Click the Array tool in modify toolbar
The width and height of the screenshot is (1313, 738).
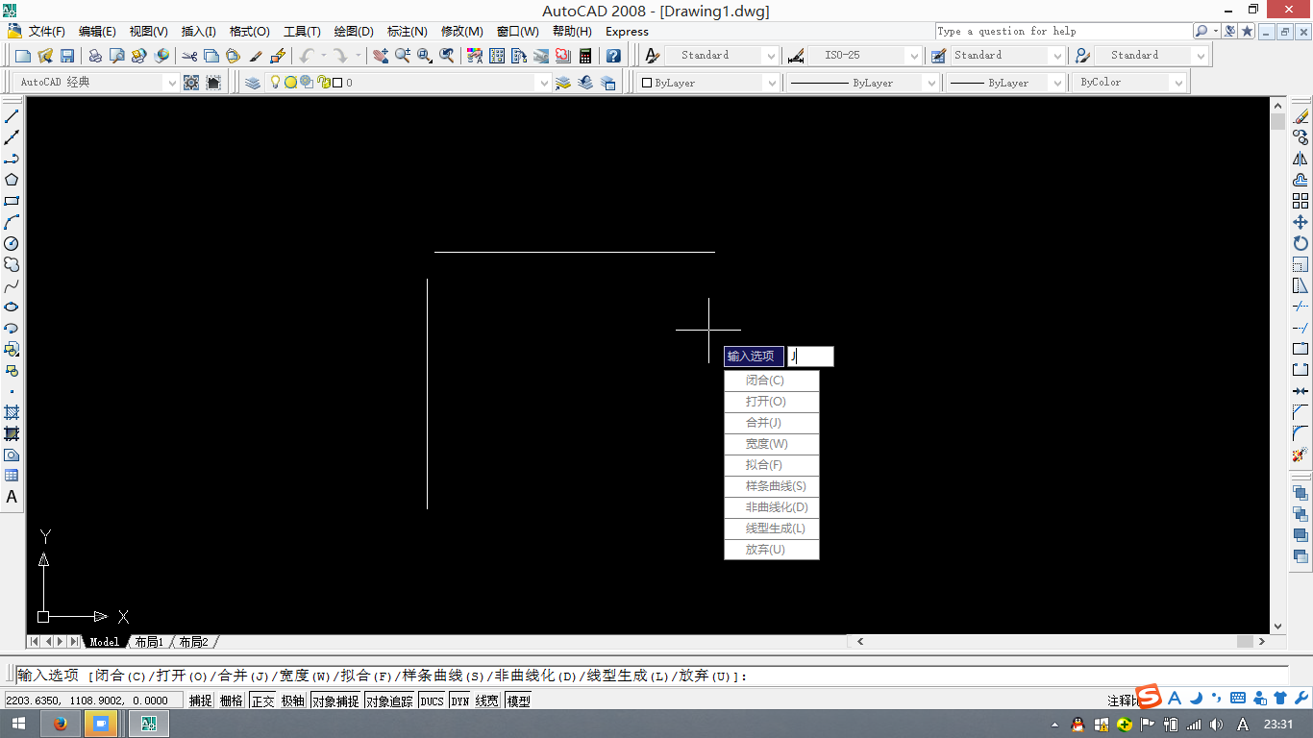(x=1301, y=201)
